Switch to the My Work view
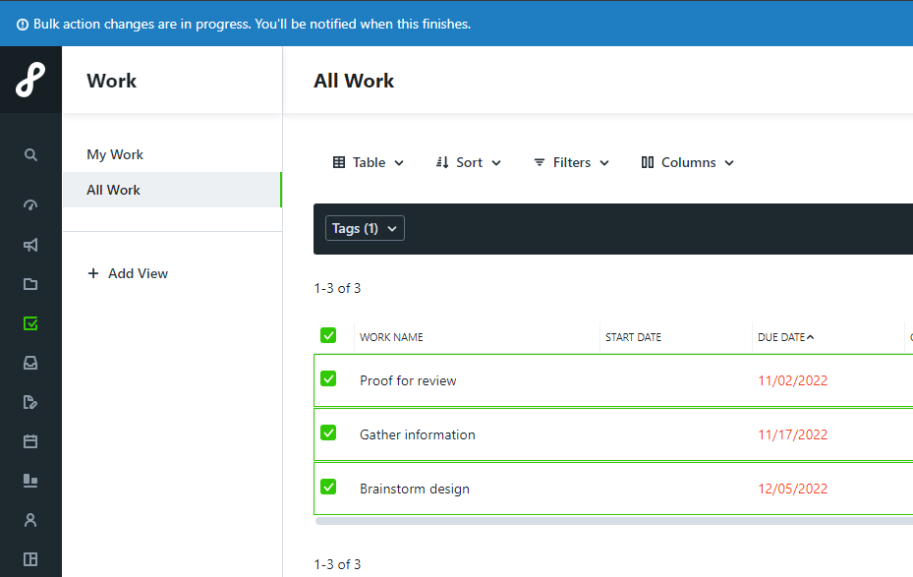 click(x=115, y=155)
